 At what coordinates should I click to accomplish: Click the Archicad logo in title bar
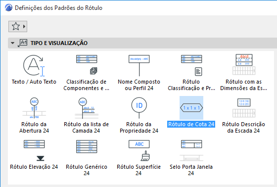pos(9,8)
